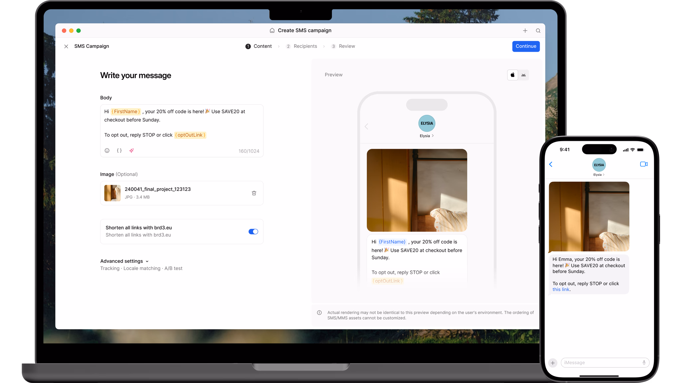
Task: Tap "this link" in the iPhone message
Action: coord(561,289)
